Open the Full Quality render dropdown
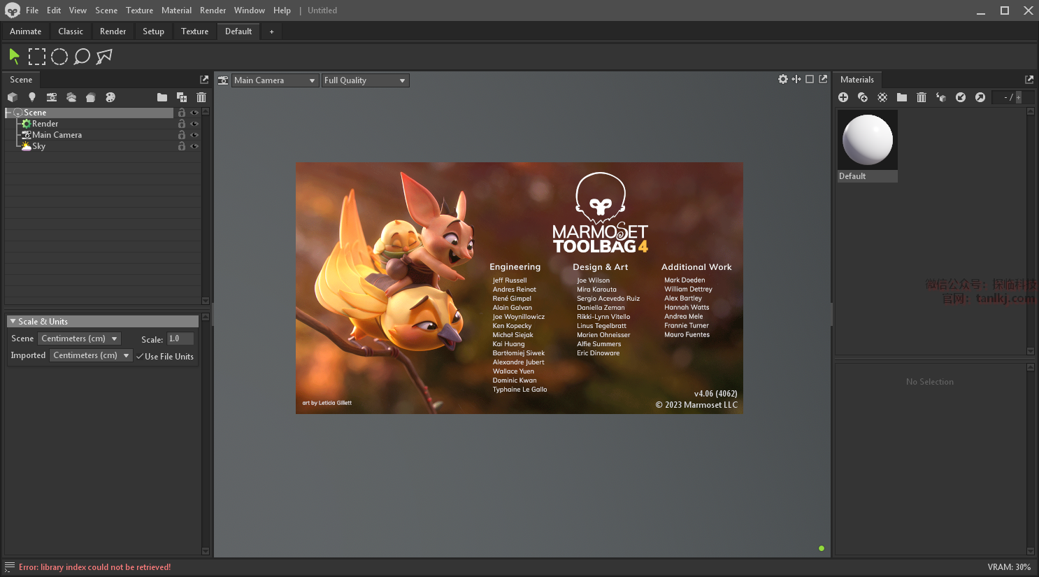Viewport: 1039px width, 577px height. [x=364, y=80]
